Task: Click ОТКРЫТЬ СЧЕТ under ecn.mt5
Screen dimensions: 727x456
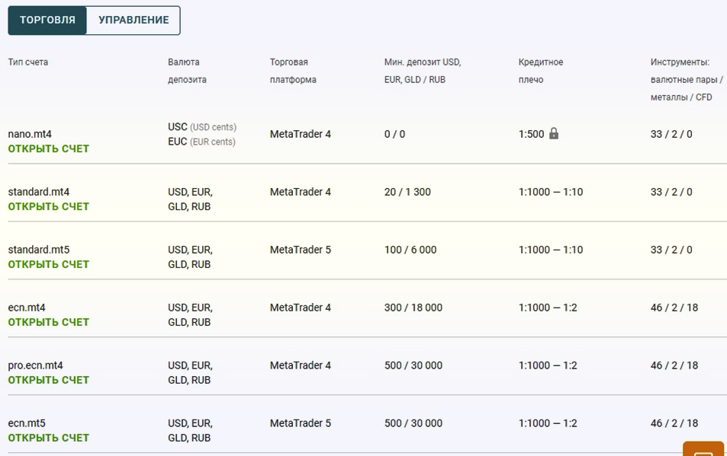Action: pos(49,438)
